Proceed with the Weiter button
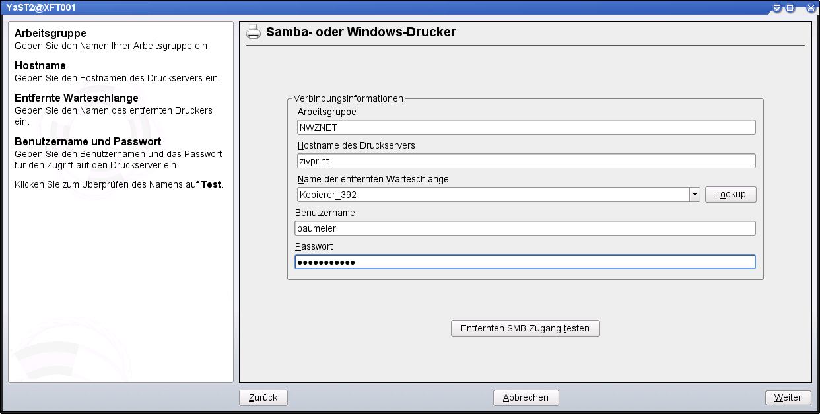The width and height of the screenshot is (820, 414). [788, 397]
